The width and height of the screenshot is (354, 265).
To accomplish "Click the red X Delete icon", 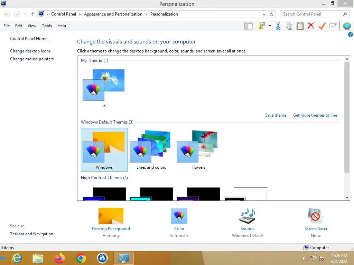I will (311, 26).
